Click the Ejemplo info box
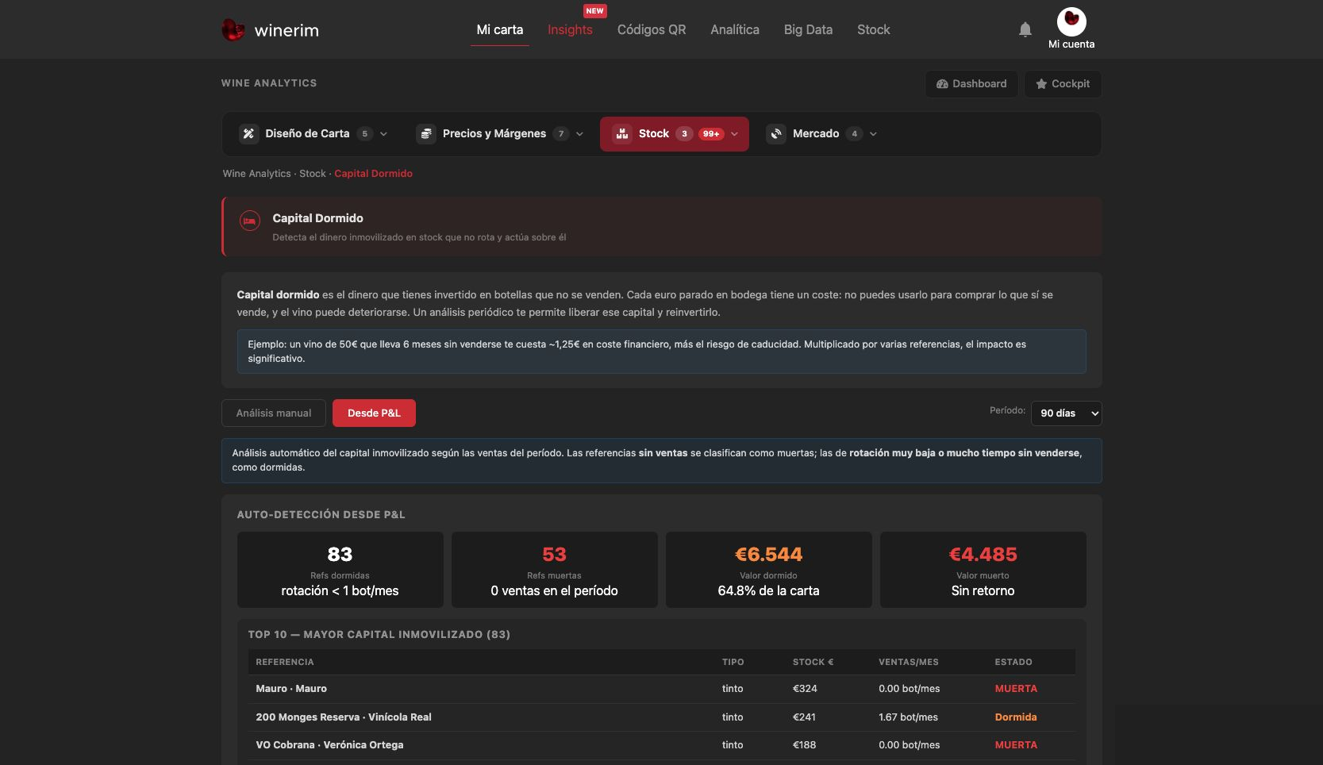 (x=661, y=352)
